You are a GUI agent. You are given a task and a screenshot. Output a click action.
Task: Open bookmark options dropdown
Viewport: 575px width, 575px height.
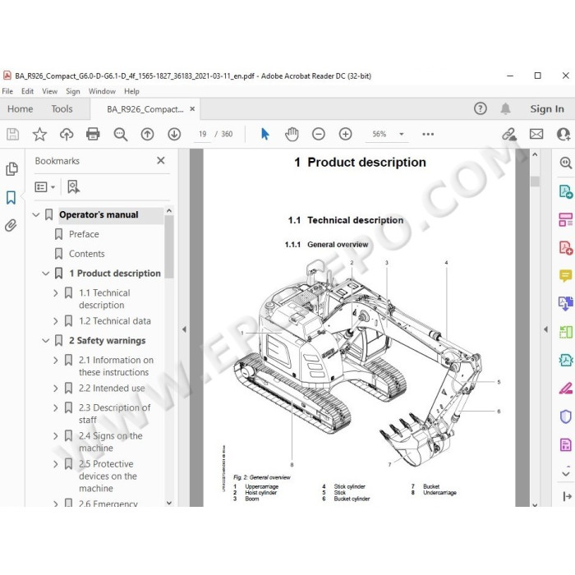pos(44,187)
